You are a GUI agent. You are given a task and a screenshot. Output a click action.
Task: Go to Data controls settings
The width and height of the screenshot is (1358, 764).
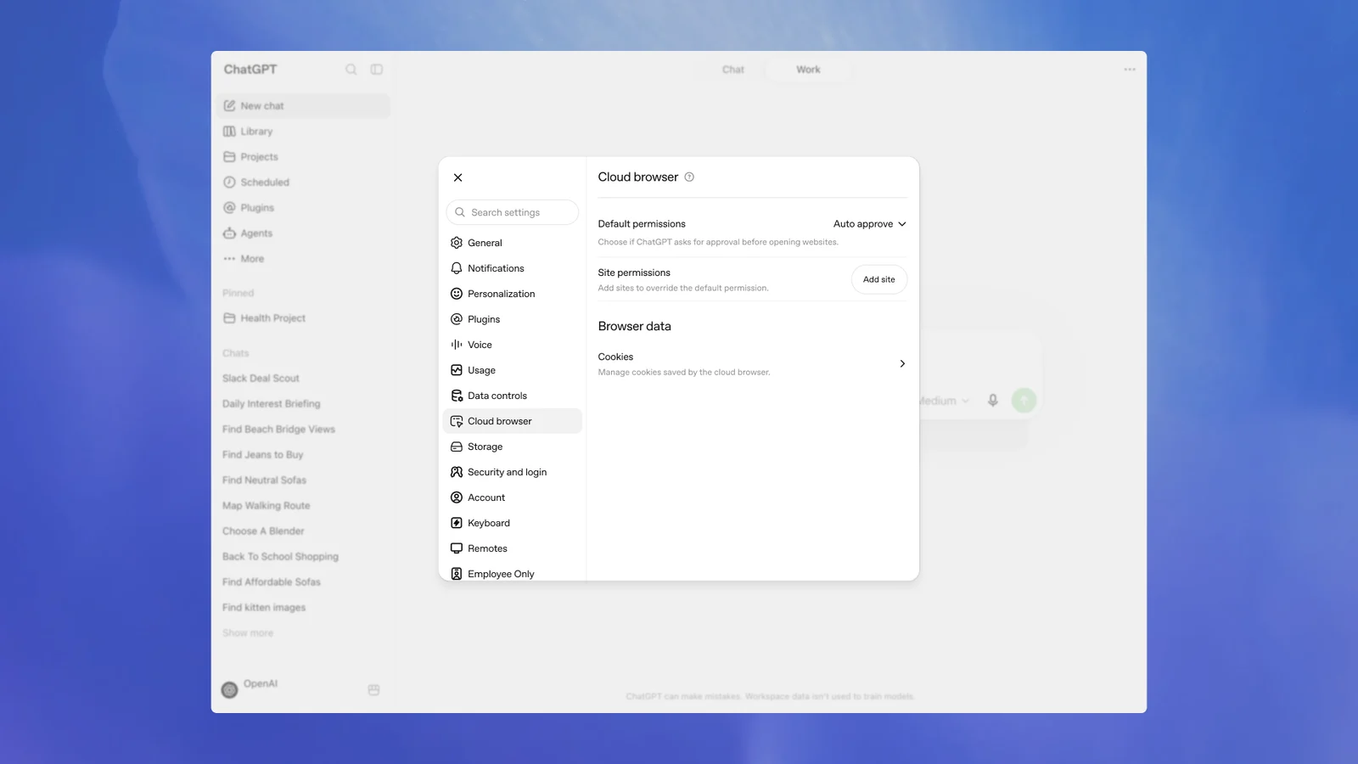pyautogui.click(x=512, y=396)
